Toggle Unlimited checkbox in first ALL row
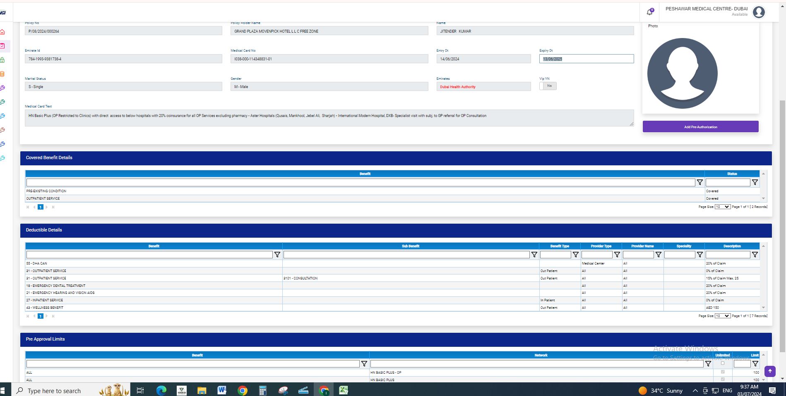Viewport: 786px width, 396px height. click(x=723, y=372)
